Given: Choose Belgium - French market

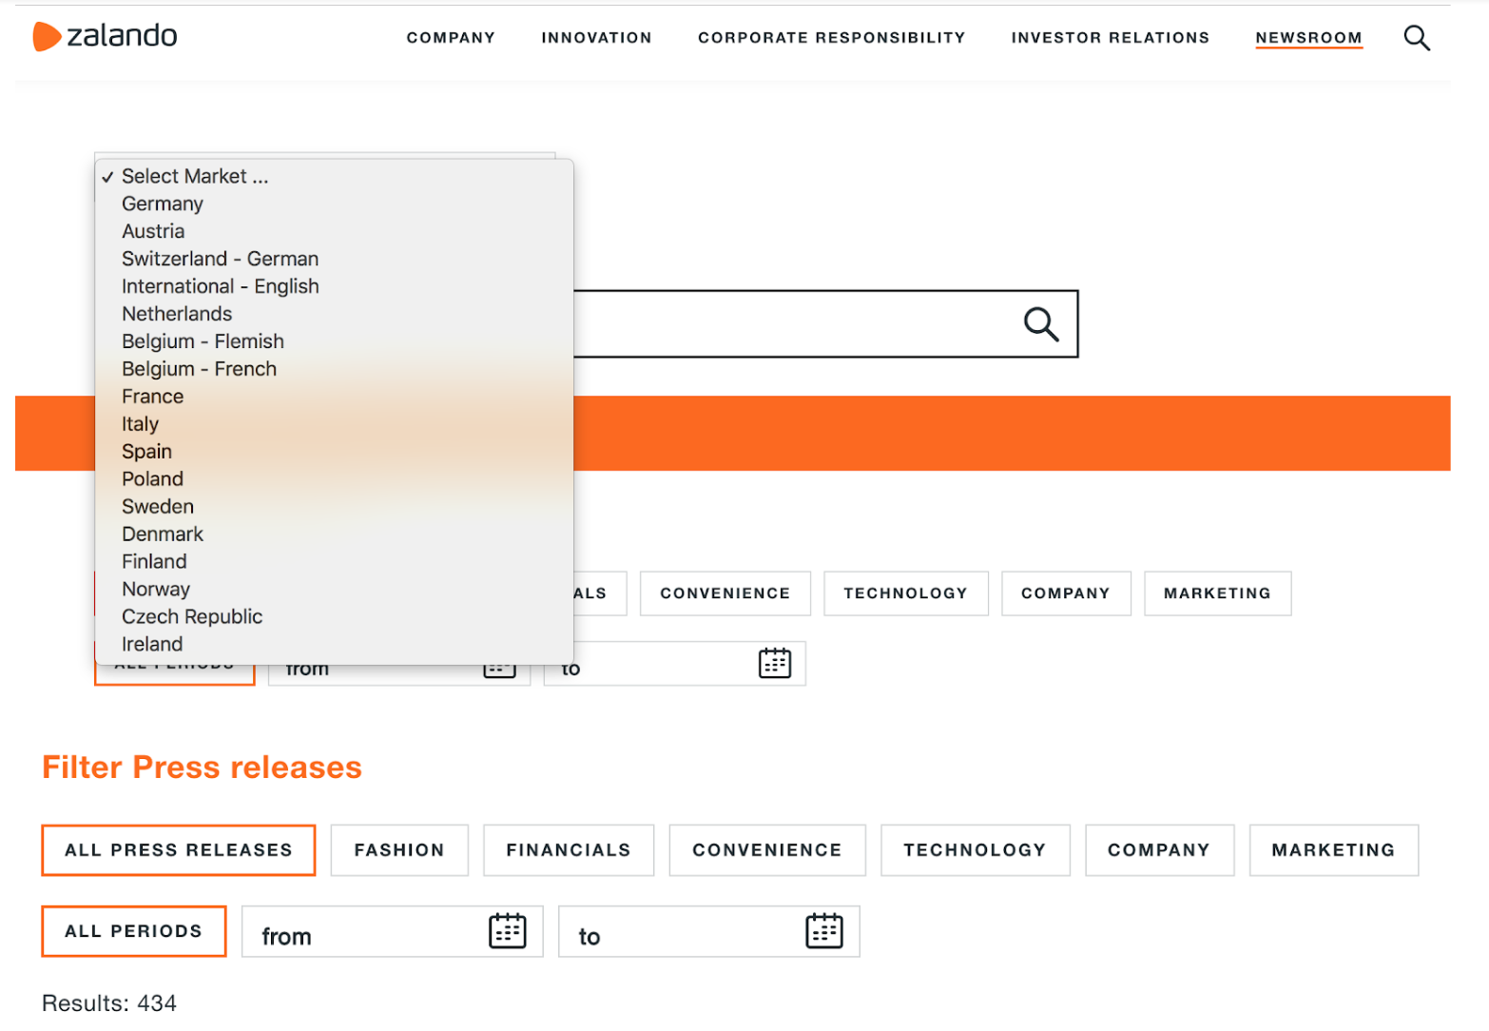Looking at the screenshot, I should pos(335,369).
